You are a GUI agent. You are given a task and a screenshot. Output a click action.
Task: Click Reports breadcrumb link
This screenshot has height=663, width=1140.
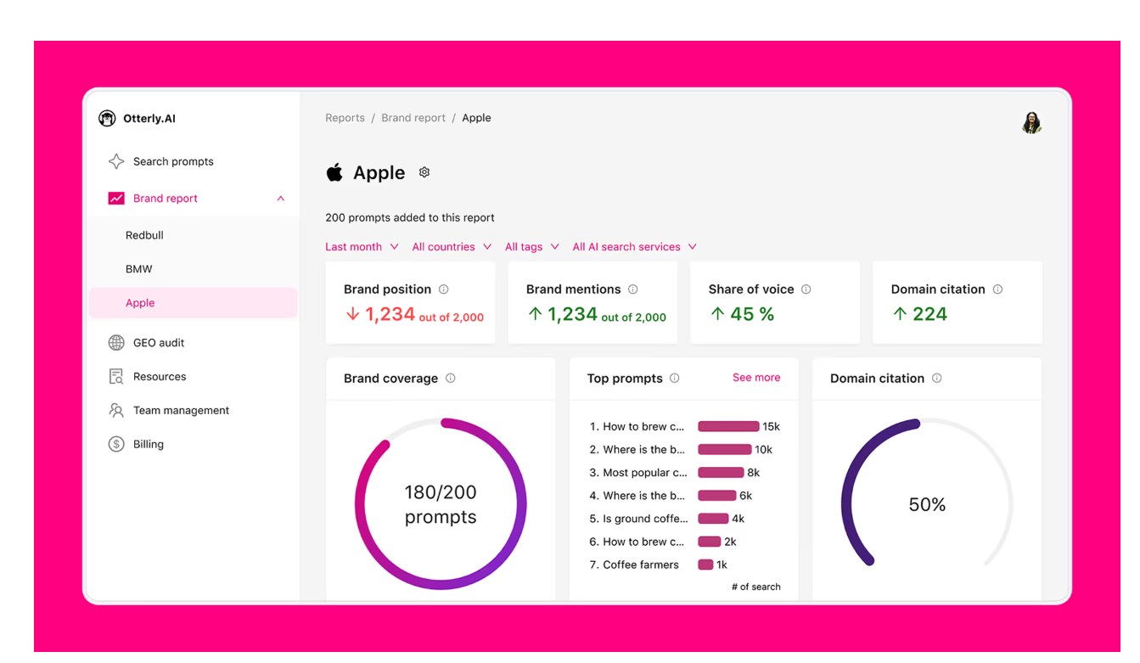345,118
